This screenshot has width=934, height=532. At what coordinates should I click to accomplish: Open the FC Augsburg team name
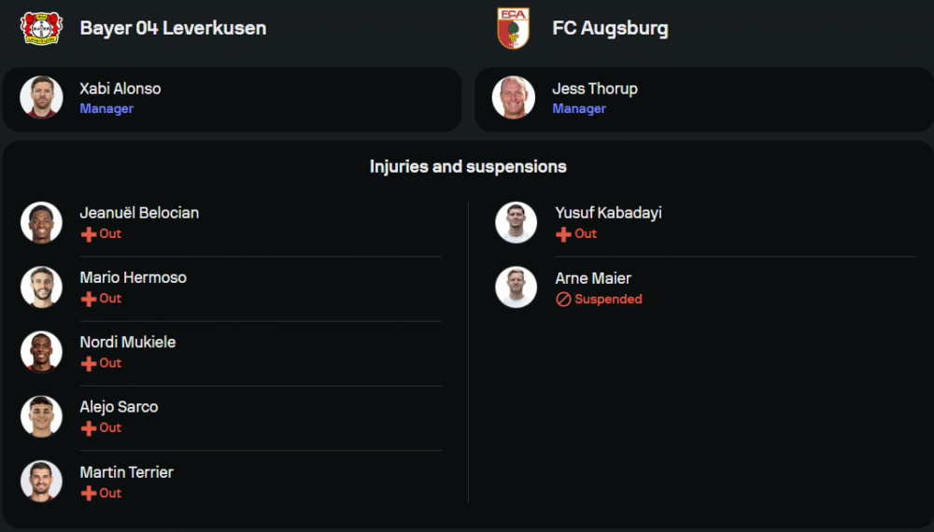[610, 28]
